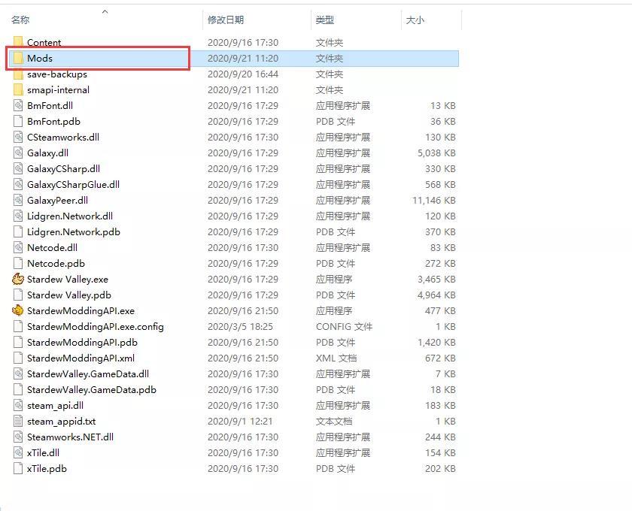Screen dimensions: 632x511
Task: Click the StardewValley.GameData.dll file icon
Action: 18,373
